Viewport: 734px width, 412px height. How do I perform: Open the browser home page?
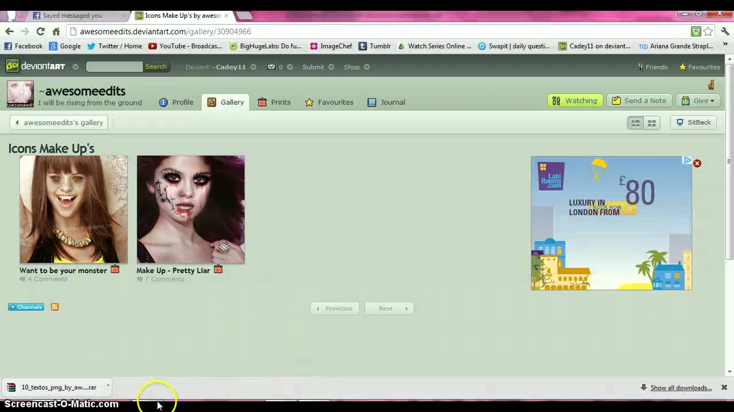click(56, 31)
